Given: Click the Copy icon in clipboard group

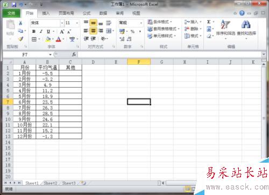Looking at the screenshot, I should click(20, 31).
